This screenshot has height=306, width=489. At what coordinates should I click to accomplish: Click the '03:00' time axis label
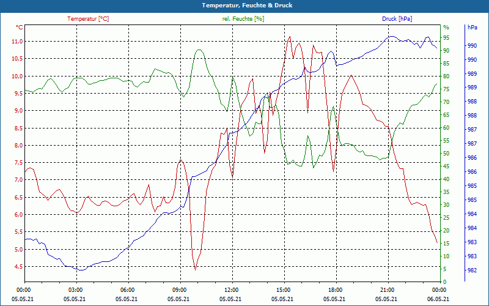coord(75,289)
